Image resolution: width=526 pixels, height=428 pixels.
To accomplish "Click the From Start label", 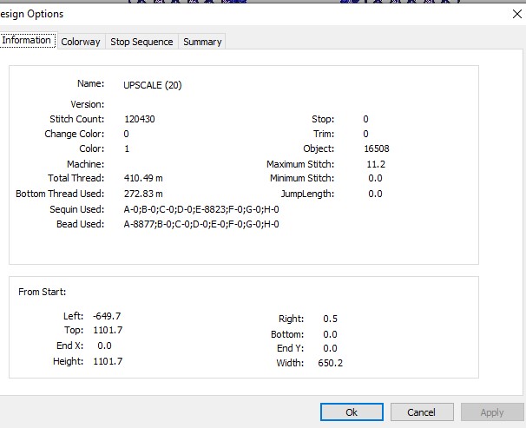I will pos(43,292).
